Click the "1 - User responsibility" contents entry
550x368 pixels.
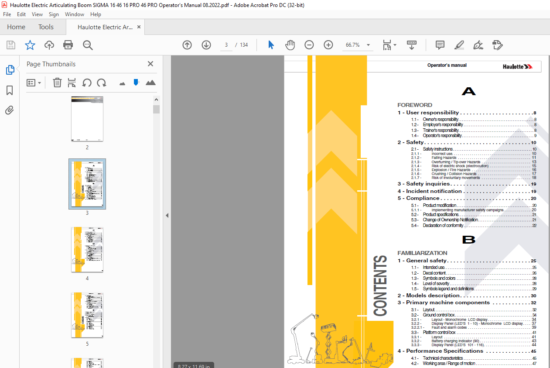click(467, 113)
